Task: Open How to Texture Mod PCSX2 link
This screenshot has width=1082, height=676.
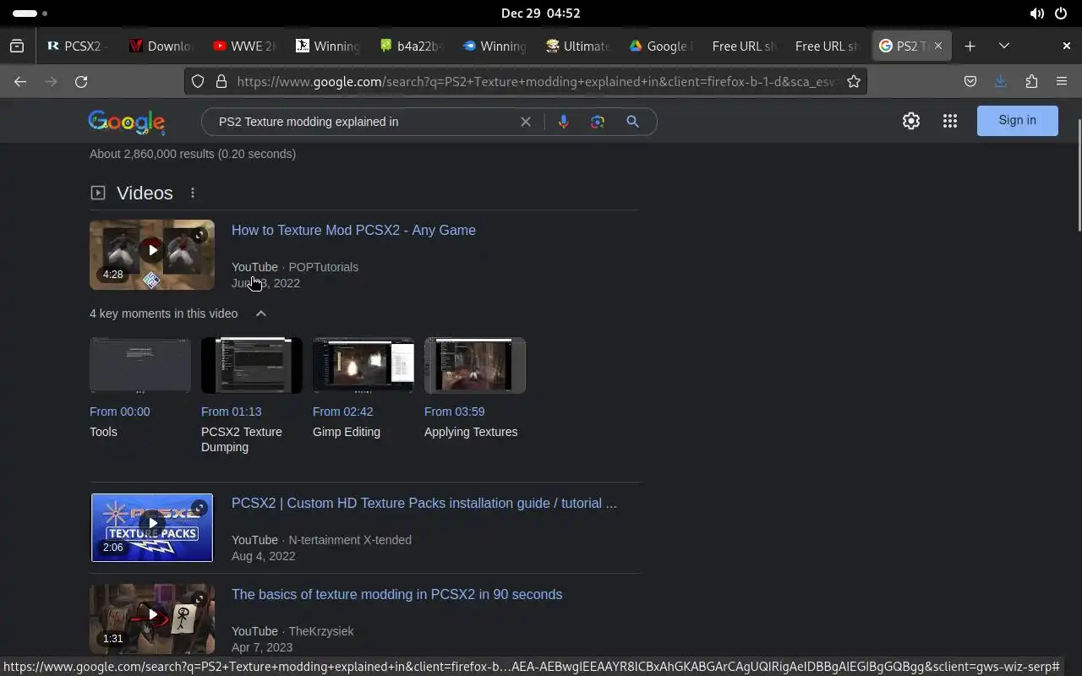Action: coord(353,230)
